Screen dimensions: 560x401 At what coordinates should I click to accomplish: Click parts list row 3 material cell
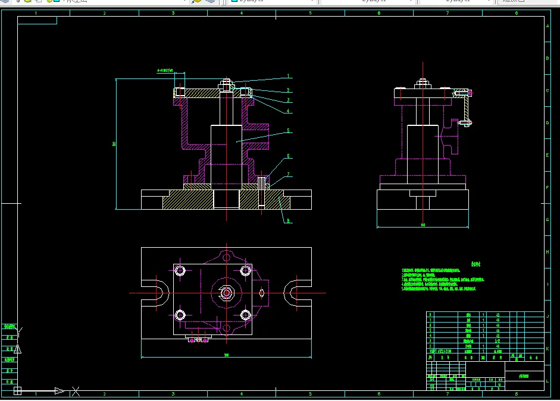point(498,341)
